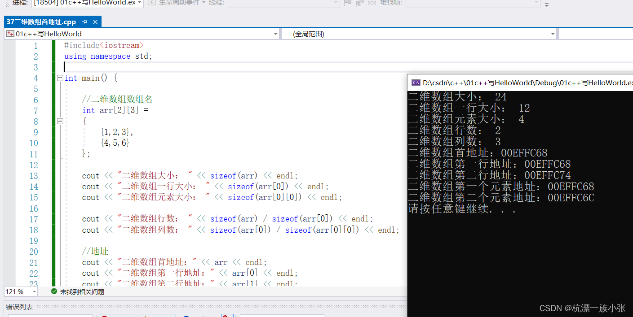Click arr[0] on code line 22
The height and width of the screenshot is (317, 633).
pyautogui.click(x=245, y=273)
